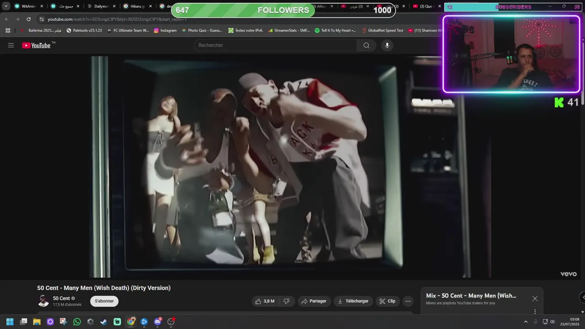This screenshot has height=329, width=585.
Task: Click the video player to pause
Action: pos(291,167)
